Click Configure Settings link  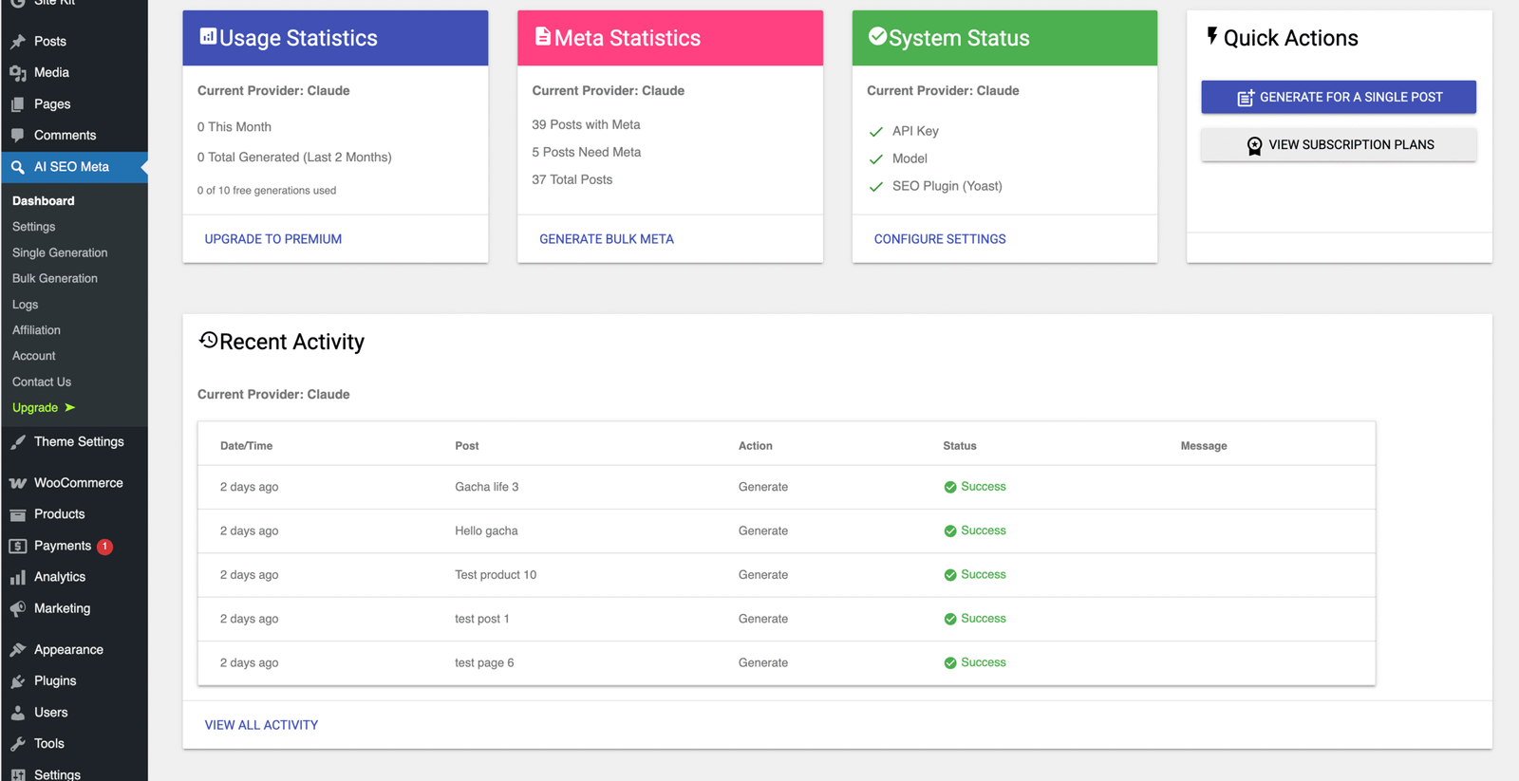[x=940, y=239]
